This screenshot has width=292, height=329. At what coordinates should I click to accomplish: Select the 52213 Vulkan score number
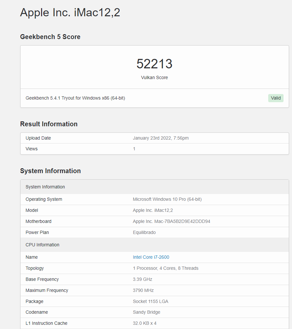click(x=154, y=63)
